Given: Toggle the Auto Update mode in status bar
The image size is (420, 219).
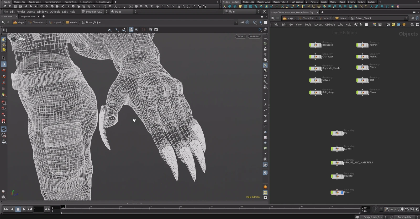Looking at the screenshot, I should click(x=405, y=217).
